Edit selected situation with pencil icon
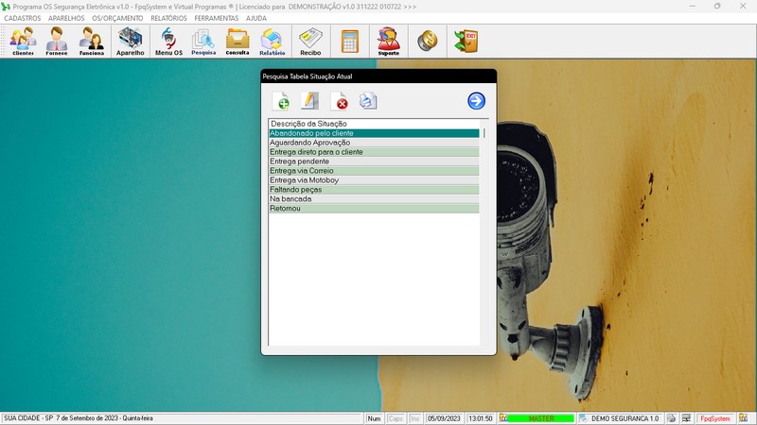This screenshot has width=757, height=425. (x=309, y=101)
